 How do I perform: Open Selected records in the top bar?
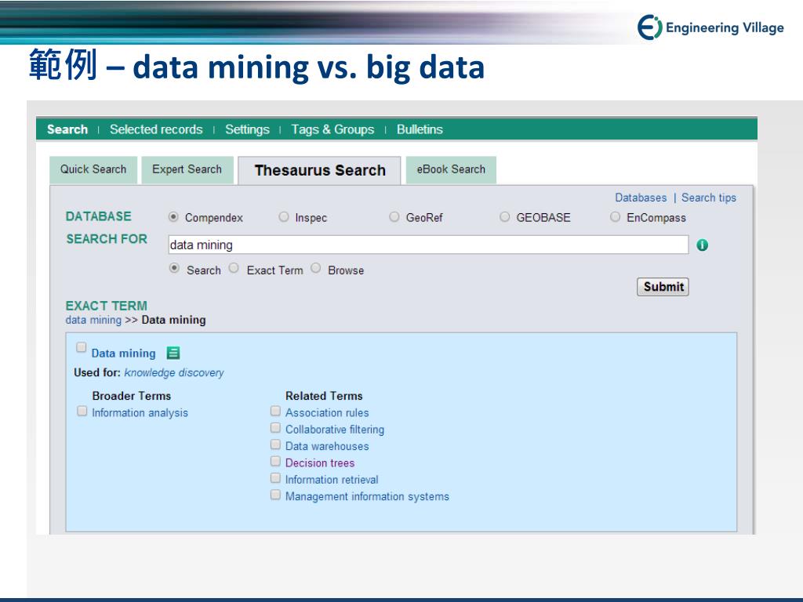156,129
